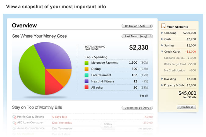
Task: Click the red slice of the pie chart
Action: 52,85
